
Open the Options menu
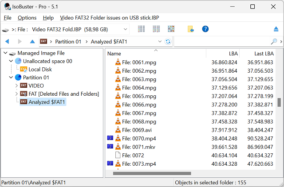(x=27, y=18)
